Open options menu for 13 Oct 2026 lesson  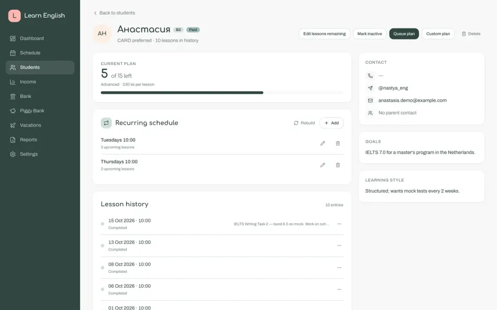pos(339,245)
